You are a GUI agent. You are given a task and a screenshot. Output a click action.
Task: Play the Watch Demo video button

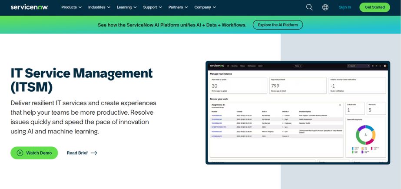click(34, 153)
